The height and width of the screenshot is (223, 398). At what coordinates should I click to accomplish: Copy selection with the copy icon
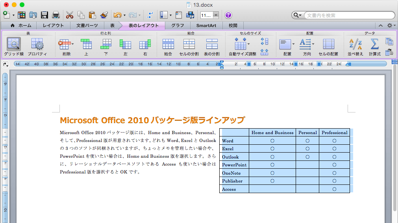[81, 15]
